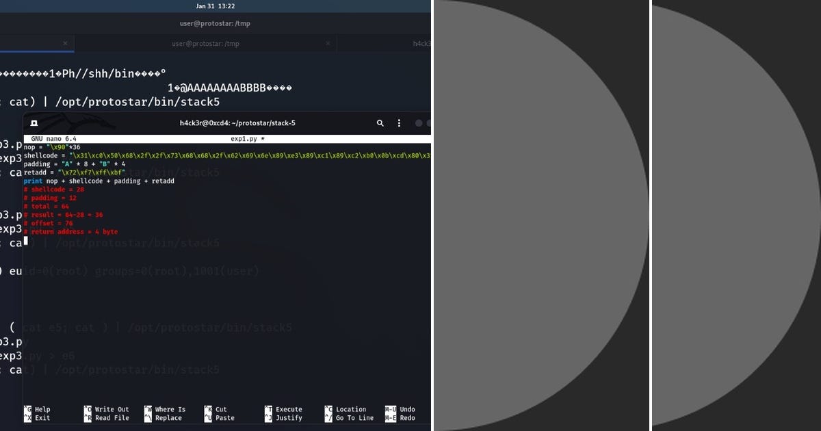Click the nano Read File shortcut label

point(112,418)
